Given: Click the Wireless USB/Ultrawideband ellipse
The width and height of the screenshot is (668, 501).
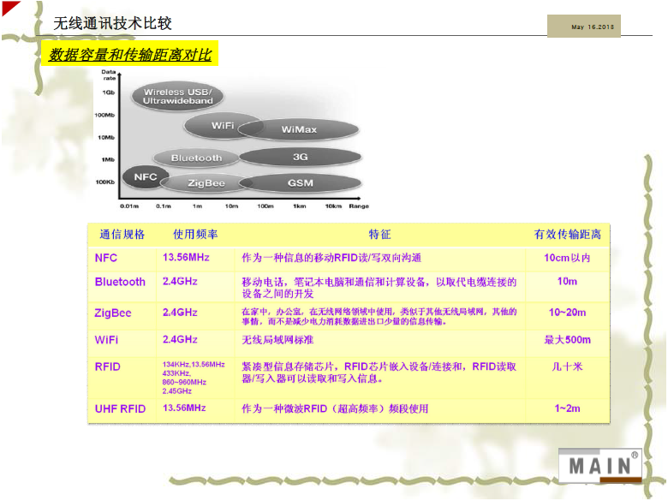Looking at the screenshot, I should click(x=177, y=96).
